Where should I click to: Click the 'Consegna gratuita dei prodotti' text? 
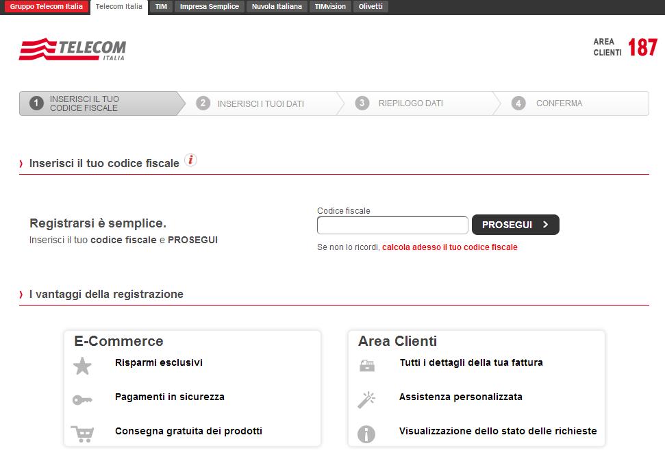coord(188,431)
